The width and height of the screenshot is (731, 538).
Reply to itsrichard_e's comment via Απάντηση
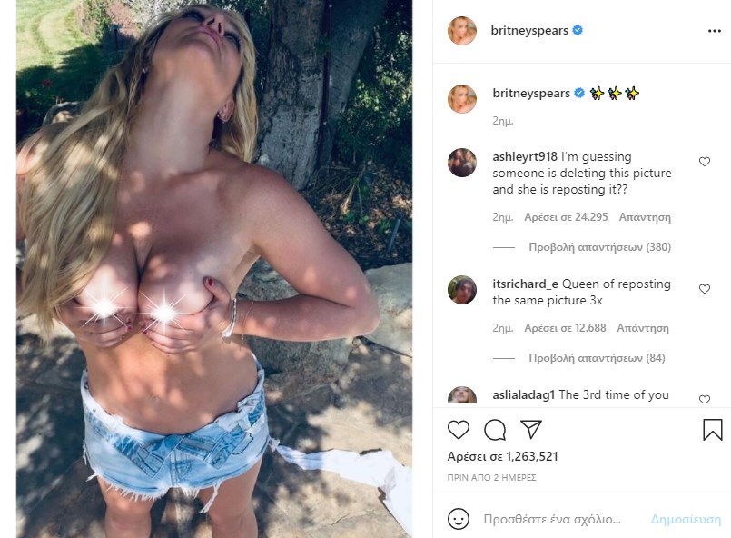click(643, 328)
